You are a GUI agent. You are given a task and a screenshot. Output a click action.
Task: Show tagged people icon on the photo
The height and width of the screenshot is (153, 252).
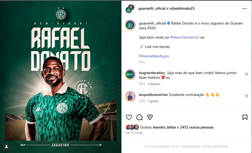pos(7,146)
